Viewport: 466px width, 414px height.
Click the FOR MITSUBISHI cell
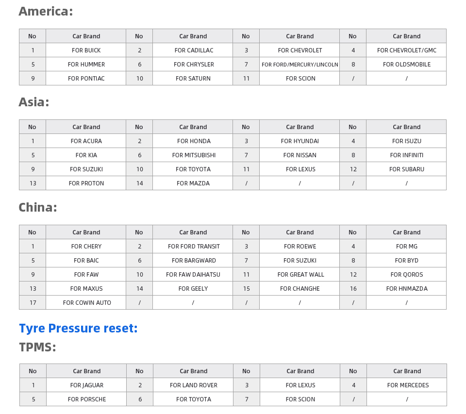click(x=193, y=155)
